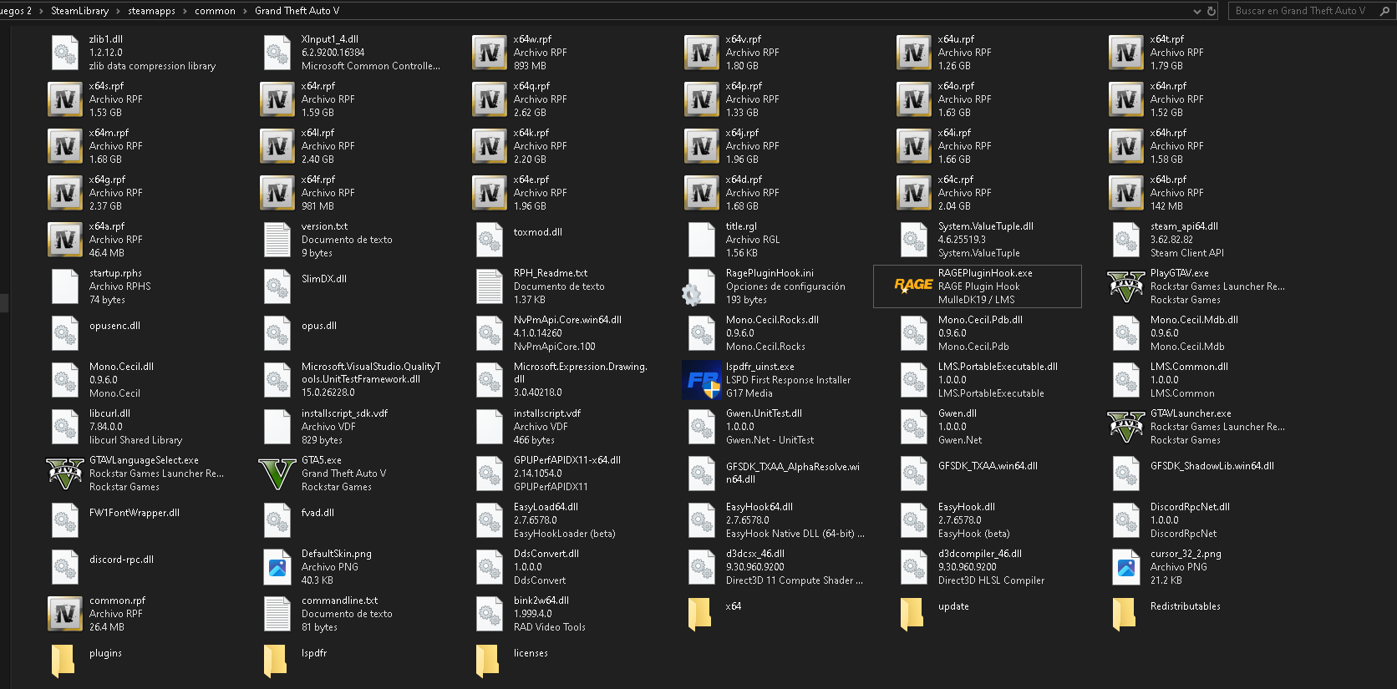Select the file name installscript_sdk.vdf
The width and height of the screenshot is (1397, 689).
(x=344, y=413)
